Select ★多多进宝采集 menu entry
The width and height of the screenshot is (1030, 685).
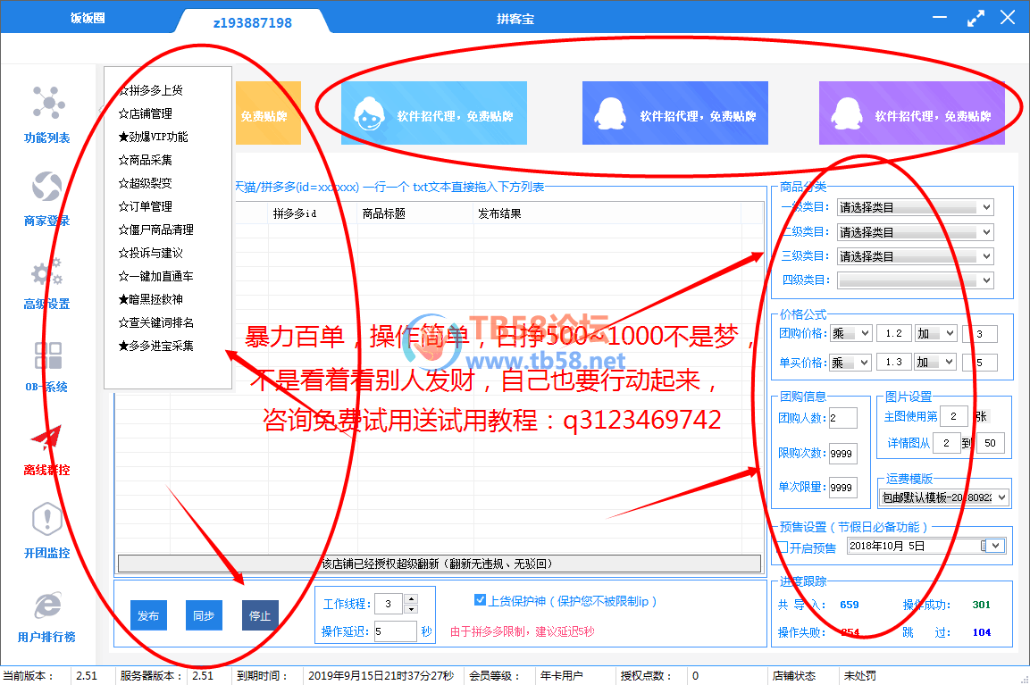pyautogui.click(x=155, y=347)
